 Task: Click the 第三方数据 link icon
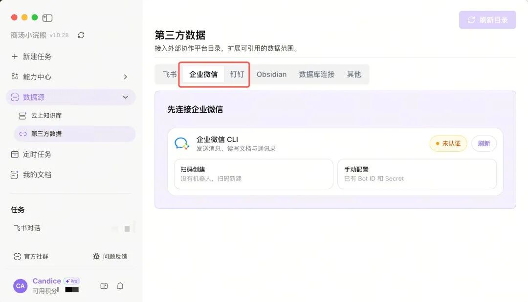click(22, 134)
